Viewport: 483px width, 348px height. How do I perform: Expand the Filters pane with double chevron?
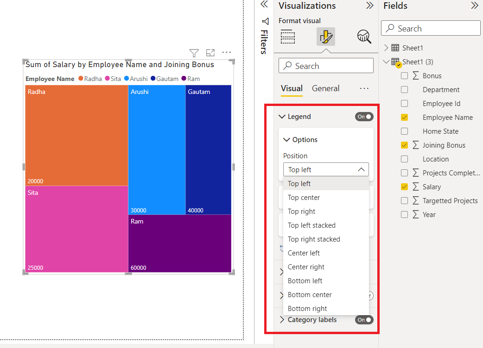click(x=264, y=4)
